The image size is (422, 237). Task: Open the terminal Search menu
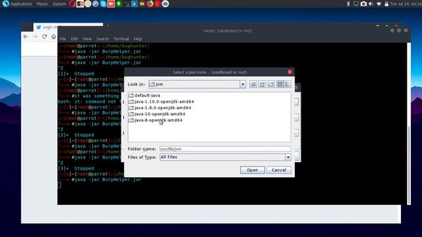(103, 39)
